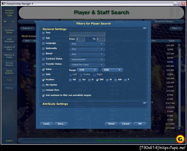This screenshot has height=151, width=187.
Task: Switch to Scout For Players tab
Action: (x=164, y=21)
